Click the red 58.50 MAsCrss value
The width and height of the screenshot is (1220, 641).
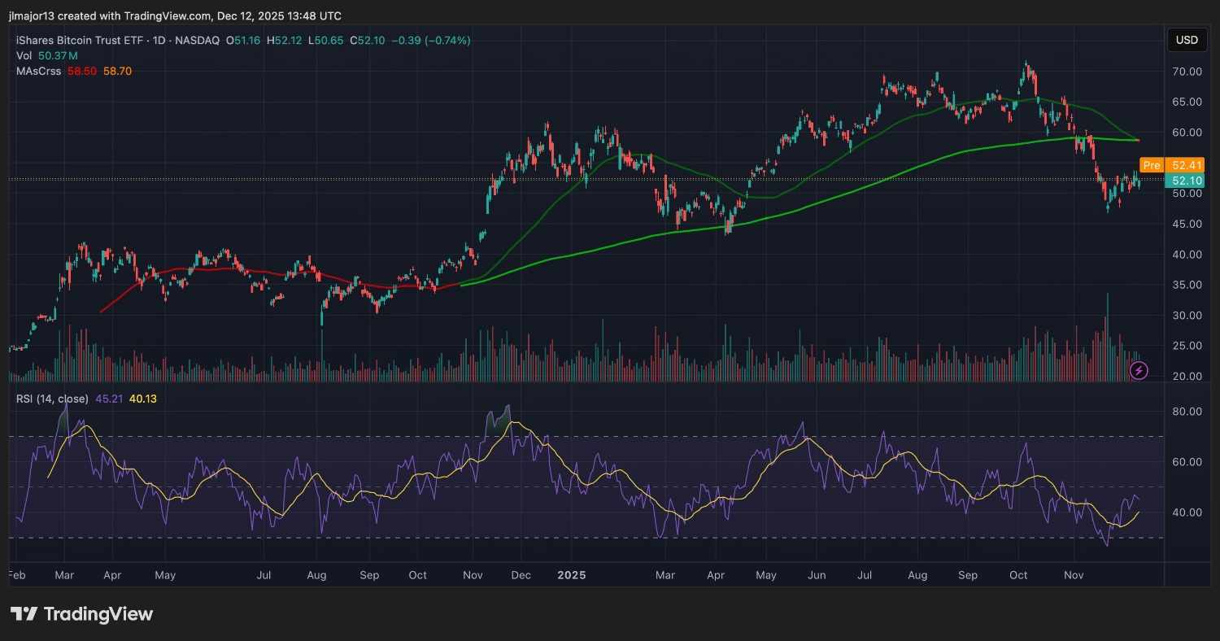coord(81,71)
